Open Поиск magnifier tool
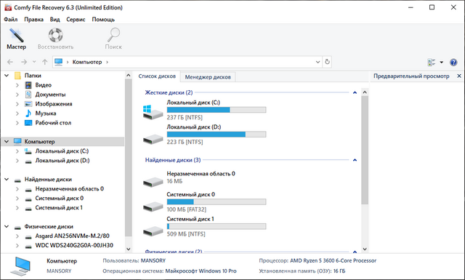The width and height of the screenshot is (465, 280). pyautogui.click(x=113, y=36)
